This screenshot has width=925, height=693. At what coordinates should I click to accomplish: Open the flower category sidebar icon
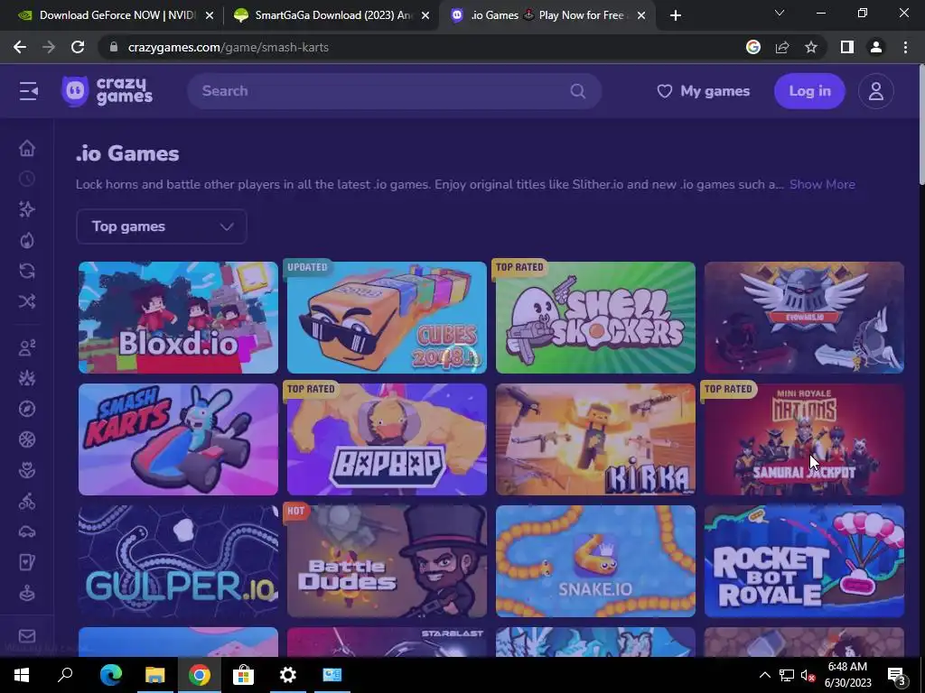coord(27,470)
